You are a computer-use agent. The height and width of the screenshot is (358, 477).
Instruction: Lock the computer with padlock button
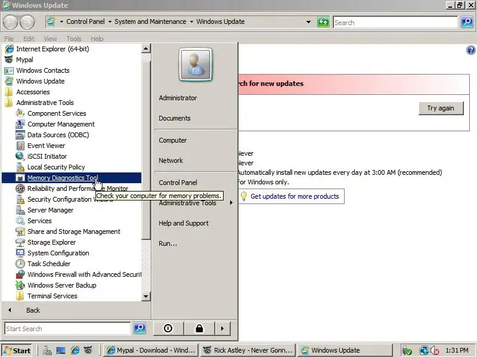tap(199, 328)
